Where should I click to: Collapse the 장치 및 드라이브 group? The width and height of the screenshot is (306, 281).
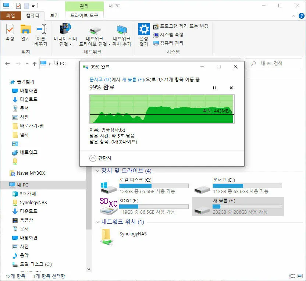pos(97,171)
